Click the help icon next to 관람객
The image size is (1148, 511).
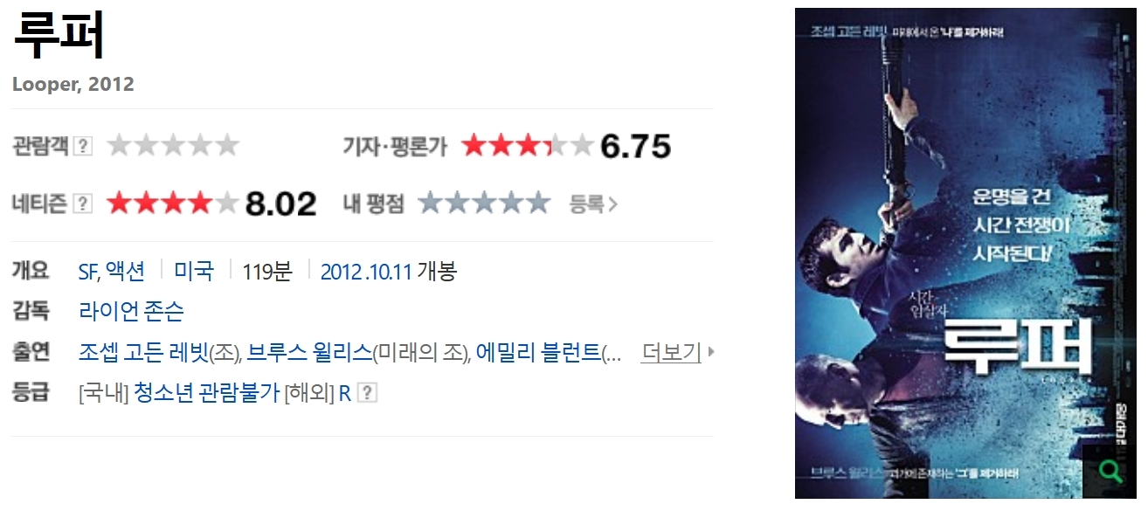coord(83,146)
